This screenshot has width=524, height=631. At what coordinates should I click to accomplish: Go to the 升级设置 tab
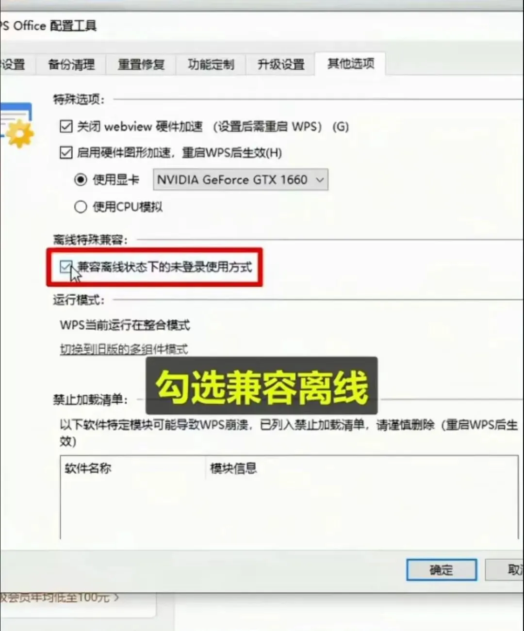[x=281, y=64]
